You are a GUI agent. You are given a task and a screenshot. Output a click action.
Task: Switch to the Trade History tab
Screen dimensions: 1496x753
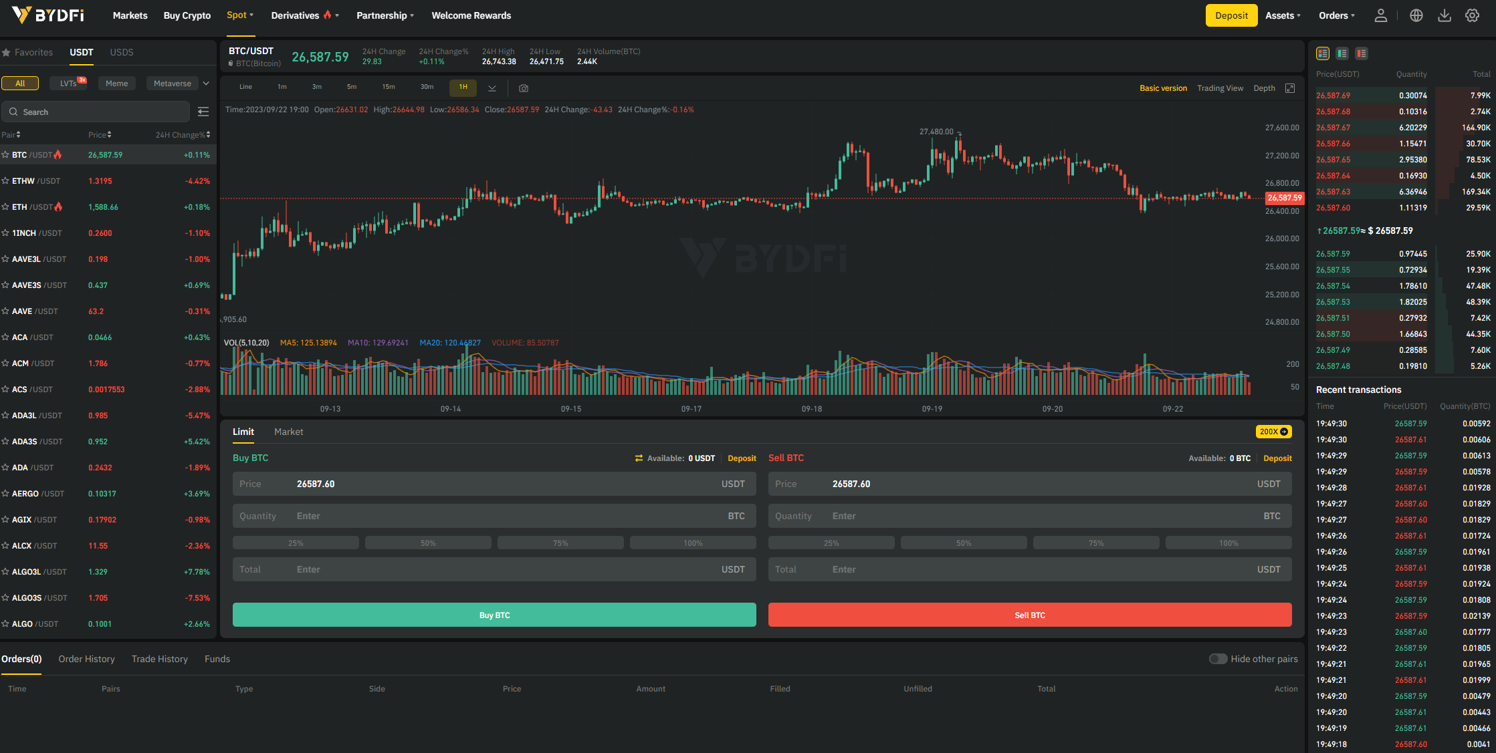[159, 659]
